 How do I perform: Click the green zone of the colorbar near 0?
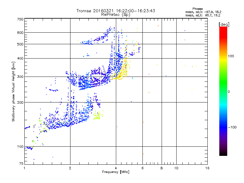click(x=223, y=91)
